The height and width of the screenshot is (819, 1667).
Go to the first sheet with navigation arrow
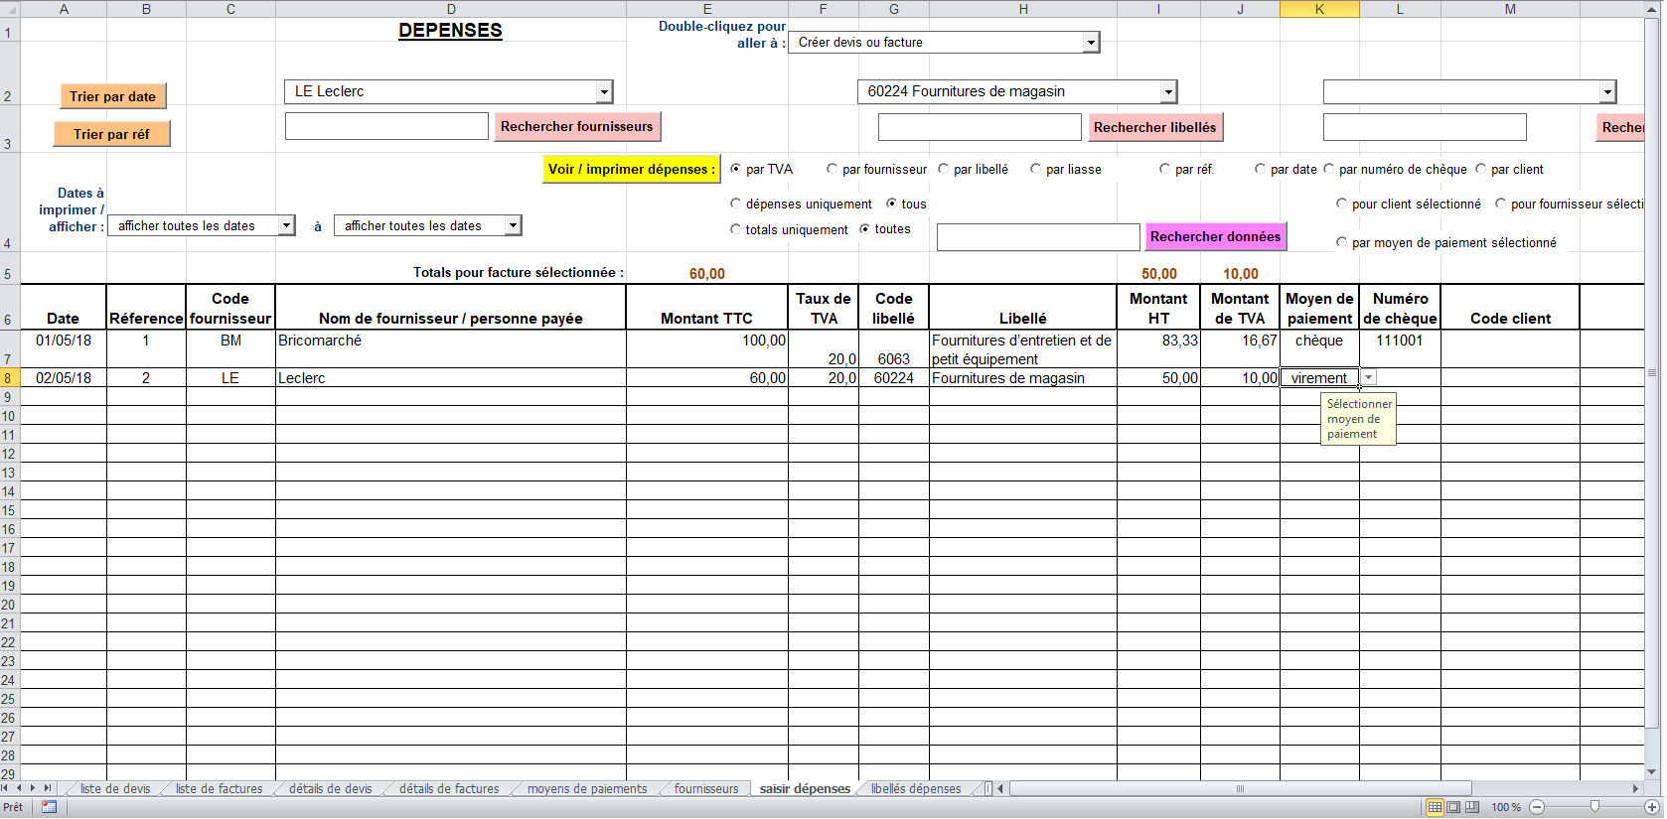[6, 788]
